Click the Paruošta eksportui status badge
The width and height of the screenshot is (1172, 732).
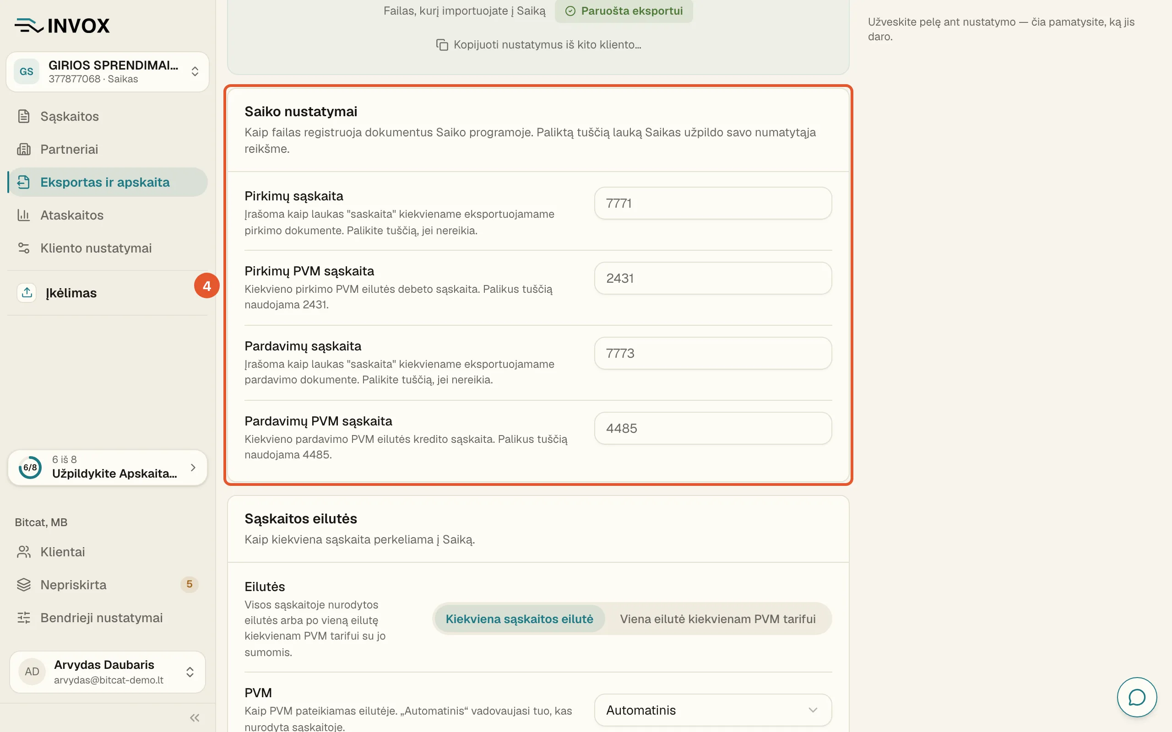tap(624, 11)
